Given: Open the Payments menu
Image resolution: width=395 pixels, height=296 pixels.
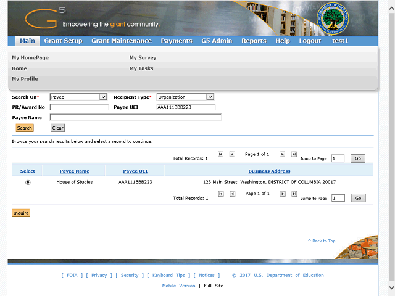Looking at the screenshot, I should click(176, 41).
